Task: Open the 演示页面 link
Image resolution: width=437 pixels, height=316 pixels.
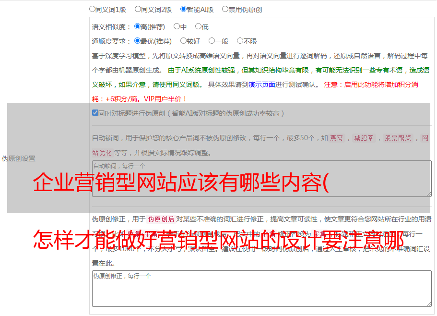Action: click(262, 85)
